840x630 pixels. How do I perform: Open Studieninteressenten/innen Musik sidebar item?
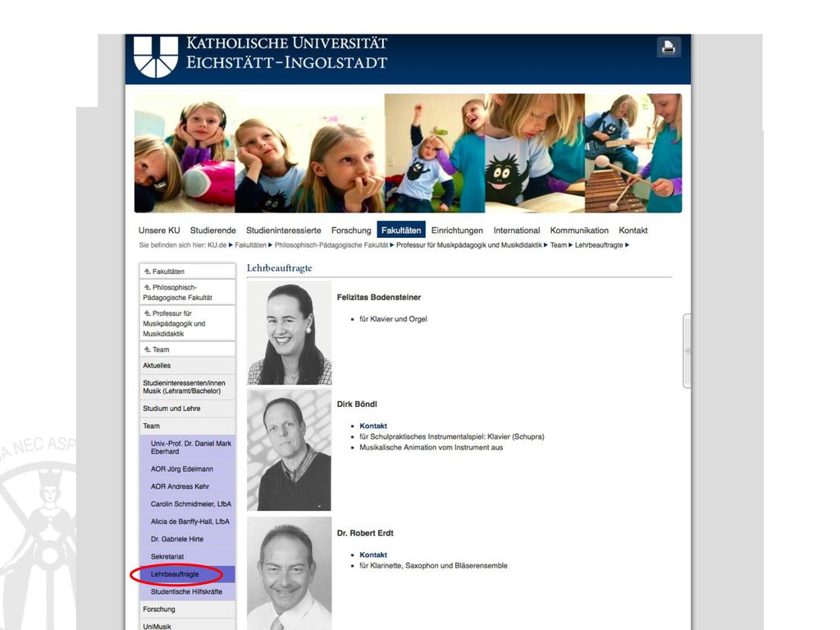coord(187,387)
